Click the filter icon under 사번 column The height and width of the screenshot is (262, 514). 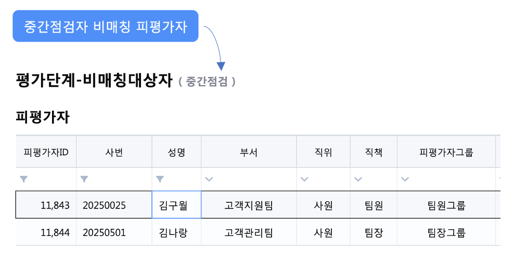(x=84, y=179)
